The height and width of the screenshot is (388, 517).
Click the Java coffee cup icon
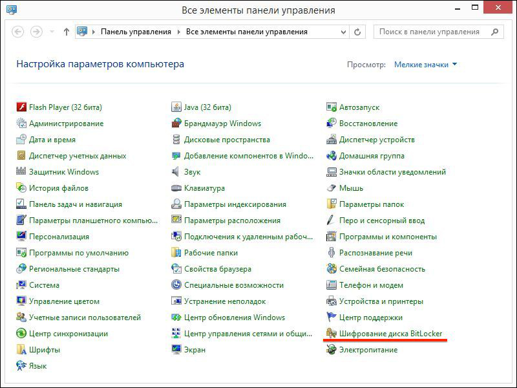[x=176, y=107]
